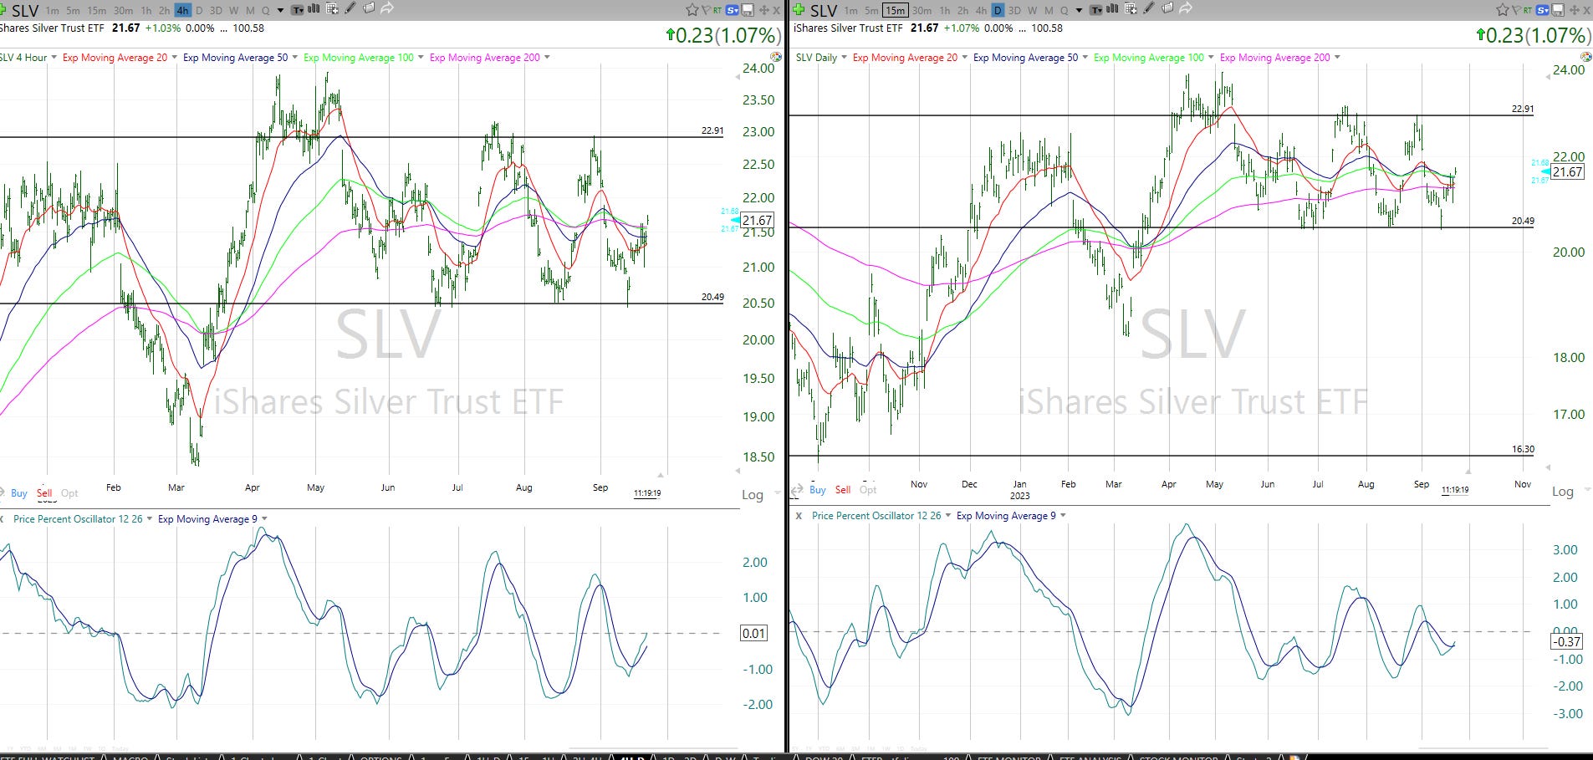Toggle Log scale on right chart
The image size is (1593, 760).
point(1562,492)
